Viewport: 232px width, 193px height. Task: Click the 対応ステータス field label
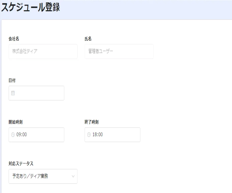pyautogui.click(x=21, y=164)
